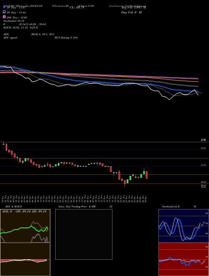This screenshot has width=209, height=276.
Task: Click the 'MACD: 10.92, 11.15, -0.23 D' readout
Action: click(20, 28)
